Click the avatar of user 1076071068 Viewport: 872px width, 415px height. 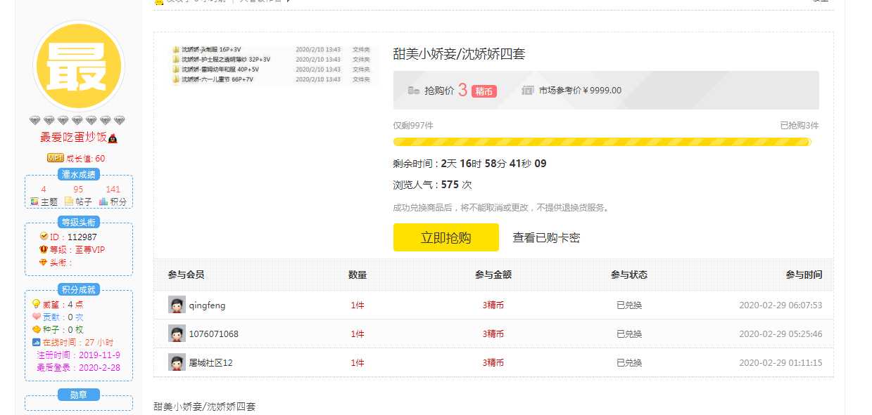(x=177, y=334)
